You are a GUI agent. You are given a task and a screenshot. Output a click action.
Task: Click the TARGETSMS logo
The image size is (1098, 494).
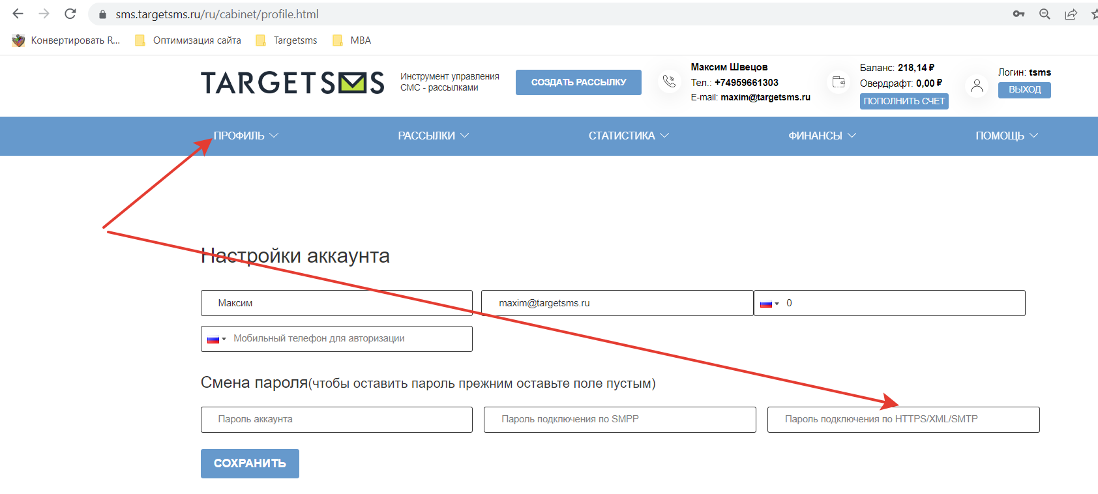click(x=293, y=83)
